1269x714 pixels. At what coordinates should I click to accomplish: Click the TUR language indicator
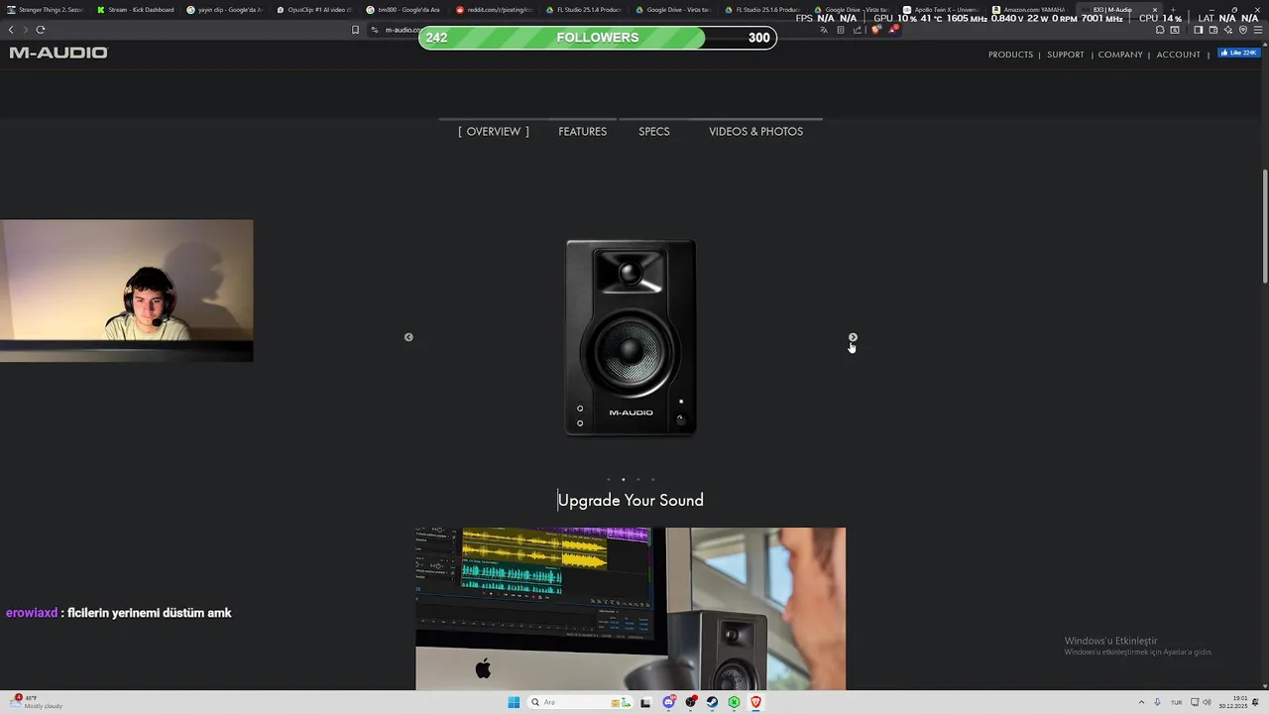[1177, 702]
